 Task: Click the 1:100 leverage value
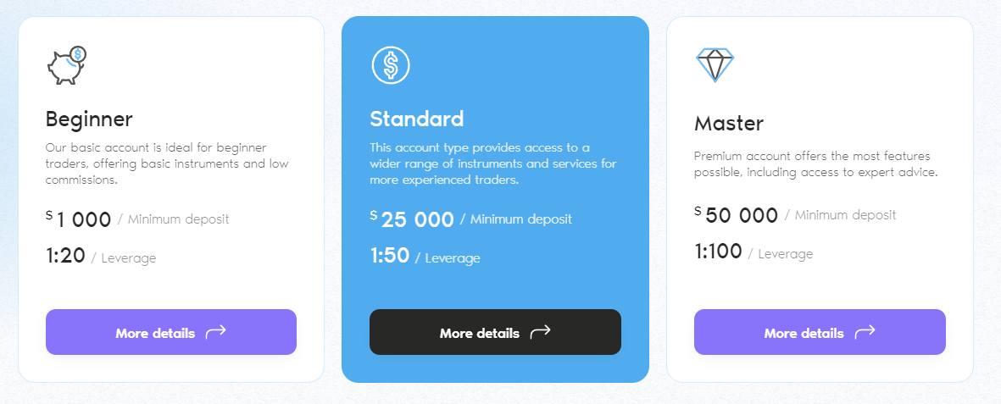tap(718, 252)
